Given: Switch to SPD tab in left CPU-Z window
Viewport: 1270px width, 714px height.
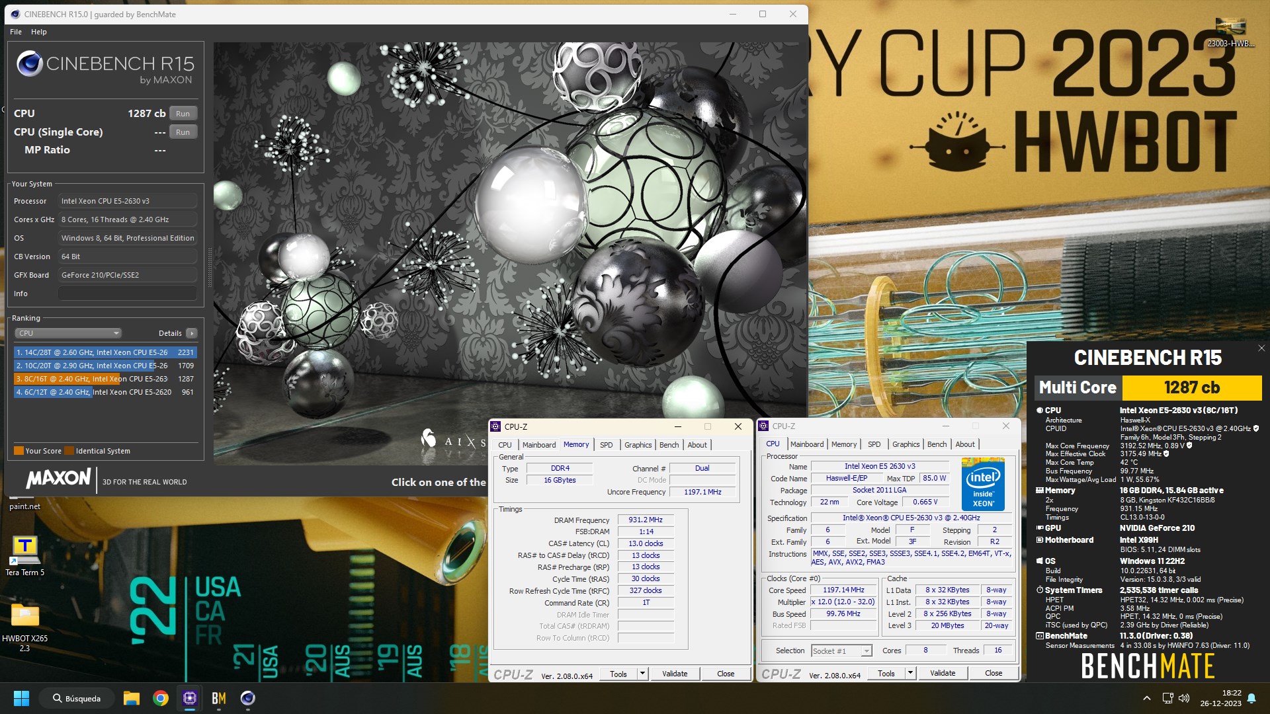Looking at the screenshot, I should (606, 445).
